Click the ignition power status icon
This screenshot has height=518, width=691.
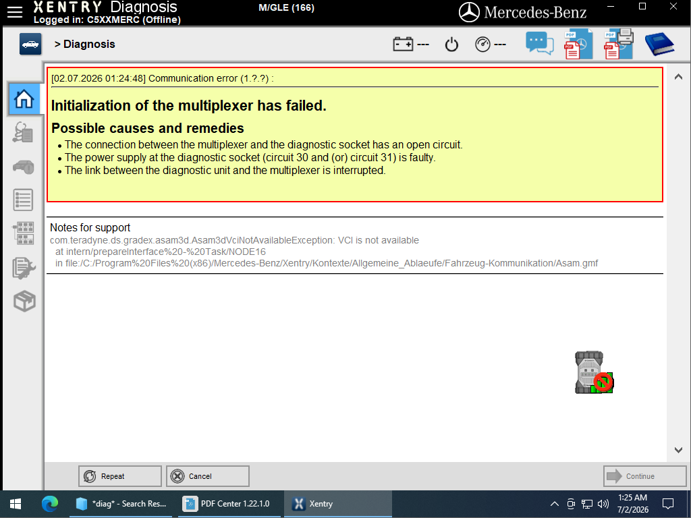(x=451, y=45)
